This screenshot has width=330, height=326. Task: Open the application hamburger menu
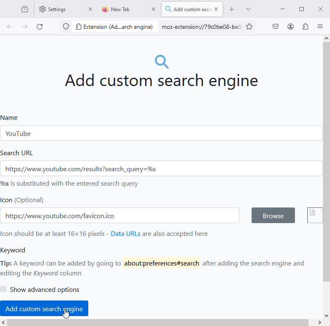click(x=320, y=26)
